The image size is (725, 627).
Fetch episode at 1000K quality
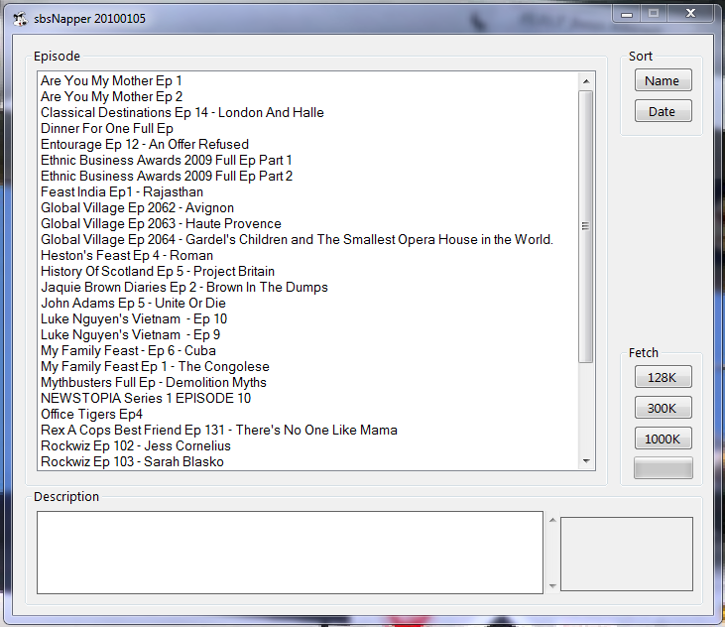point(664,439)
